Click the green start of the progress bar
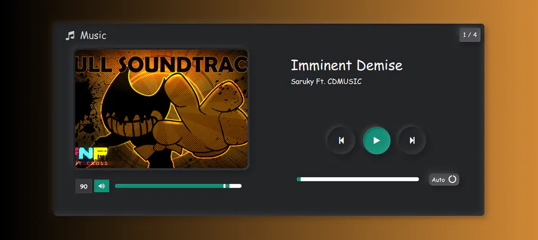Viewport: 538px width, 240px height. point(298,179)
